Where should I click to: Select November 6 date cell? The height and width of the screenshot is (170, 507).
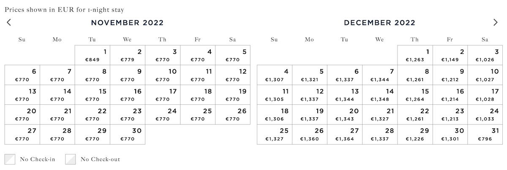[x=22, y=75]
